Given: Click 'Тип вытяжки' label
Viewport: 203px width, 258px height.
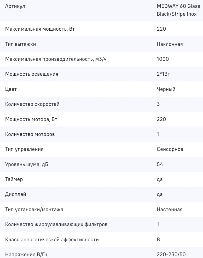Looking at the screenshot, I should 21,44.
